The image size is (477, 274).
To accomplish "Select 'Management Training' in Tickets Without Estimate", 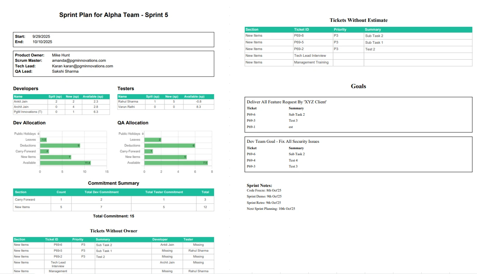I will 311,62.
